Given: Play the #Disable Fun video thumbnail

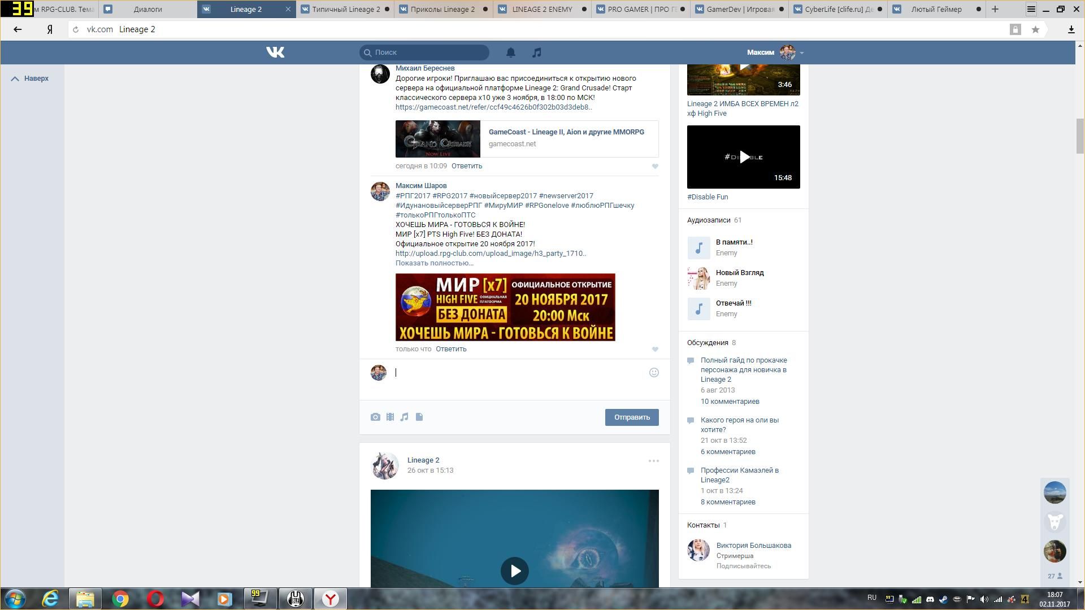Looking at the screenshot, I should point(744,157).
